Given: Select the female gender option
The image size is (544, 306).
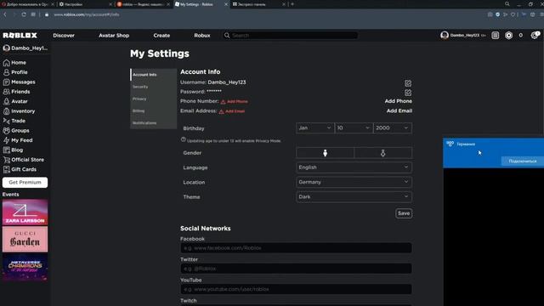Looking at the screenshot, I should pos(383,153).
